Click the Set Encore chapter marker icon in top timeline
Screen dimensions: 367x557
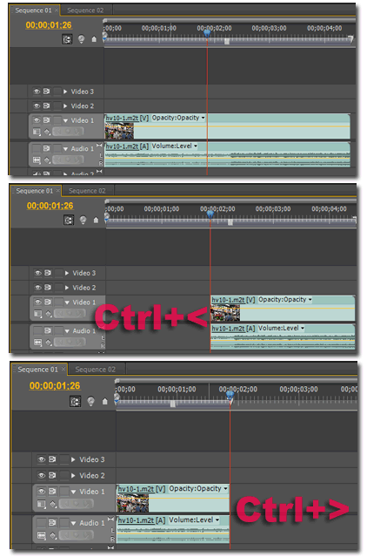82,39
